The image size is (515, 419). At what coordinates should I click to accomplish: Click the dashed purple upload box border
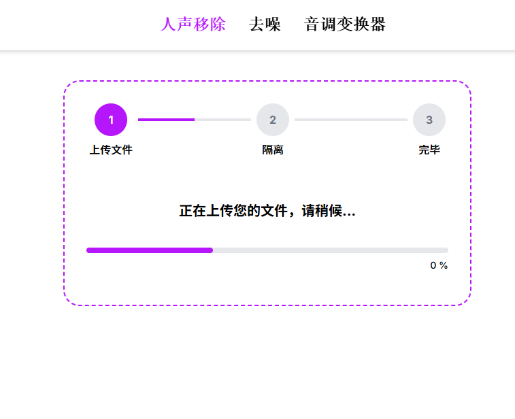click(x=267, y=81)
